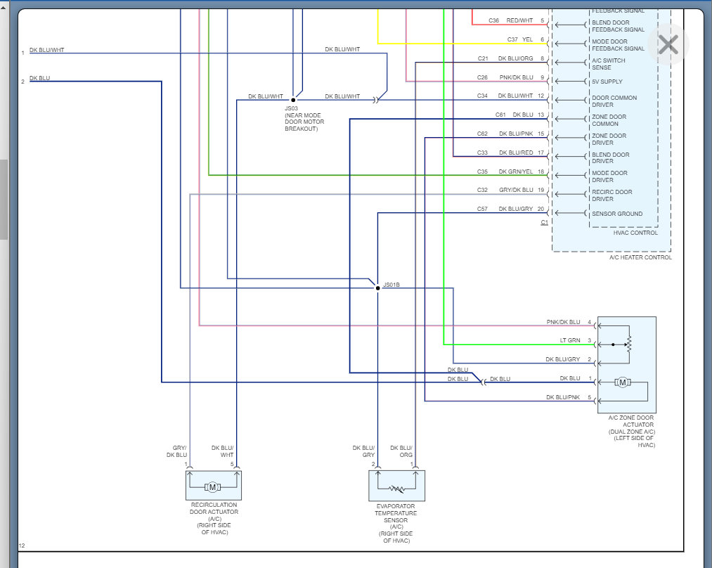Click the HVAC CONTROL label
The width and height of the screenshot is (712, 568).
pos(635,233)
